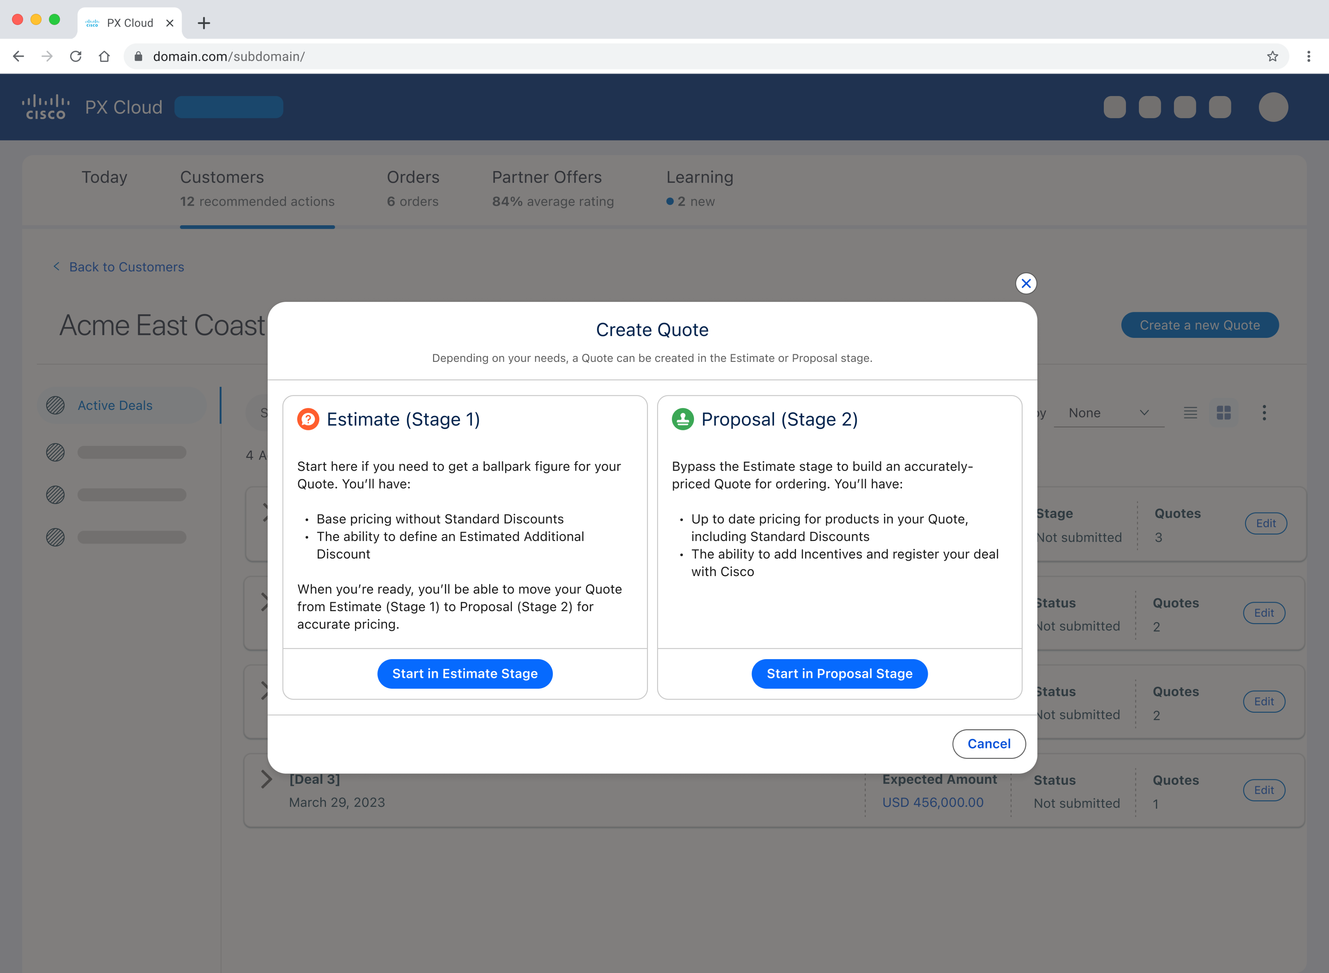Close the Create Quote dialog with X icon
This screenshot has height=973, width=1329.
[1026, 283]
